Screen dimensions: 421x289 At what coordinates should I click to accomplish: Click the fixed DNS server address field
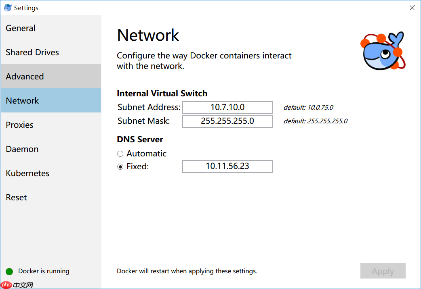(227, 166)
